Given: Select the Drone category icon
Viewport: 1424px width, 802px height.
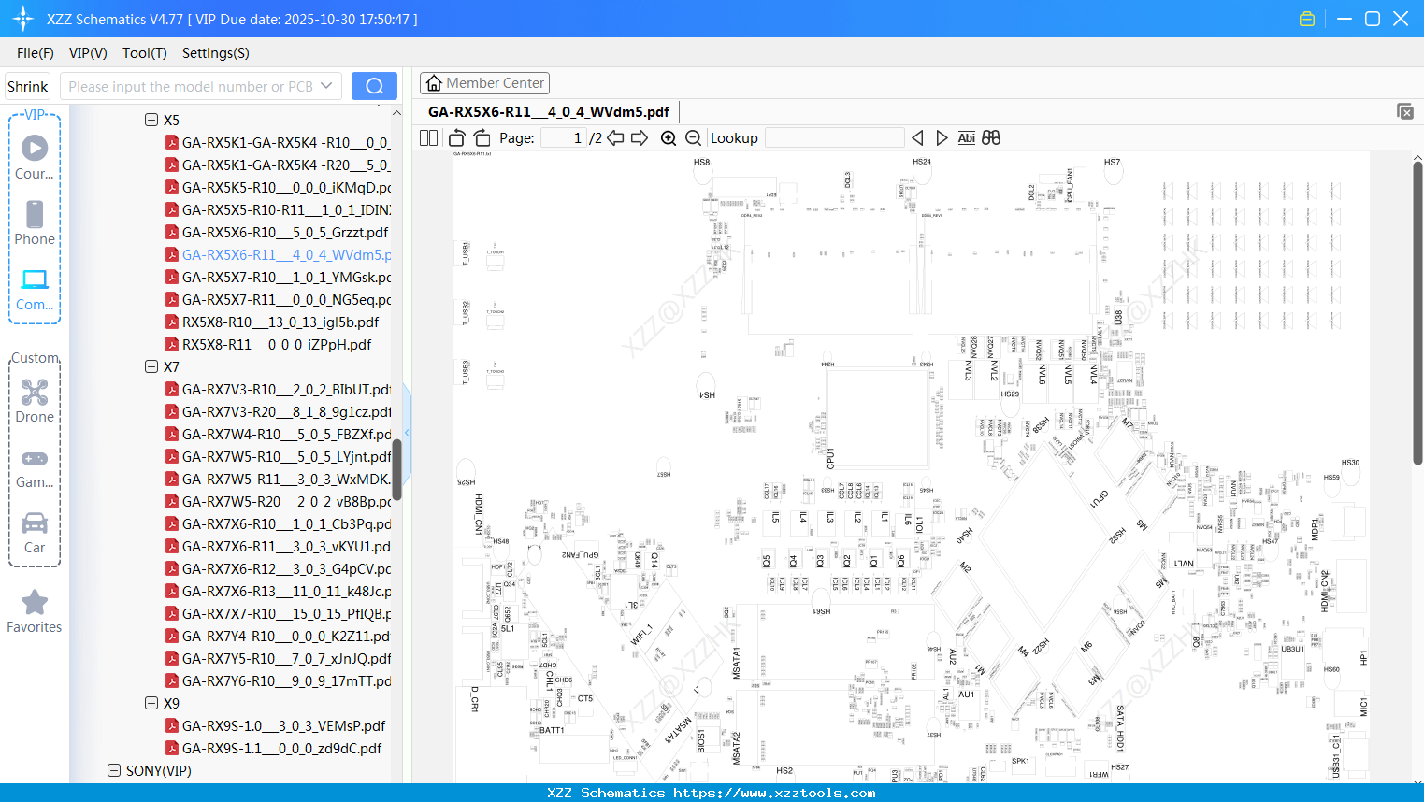Looking at the screenshot, I should 35,401.
